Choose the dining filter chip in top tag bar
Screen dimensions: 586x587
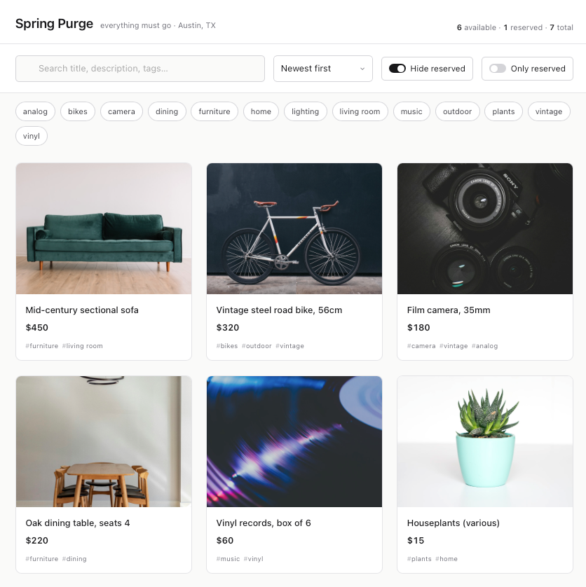tap(167, 111)
